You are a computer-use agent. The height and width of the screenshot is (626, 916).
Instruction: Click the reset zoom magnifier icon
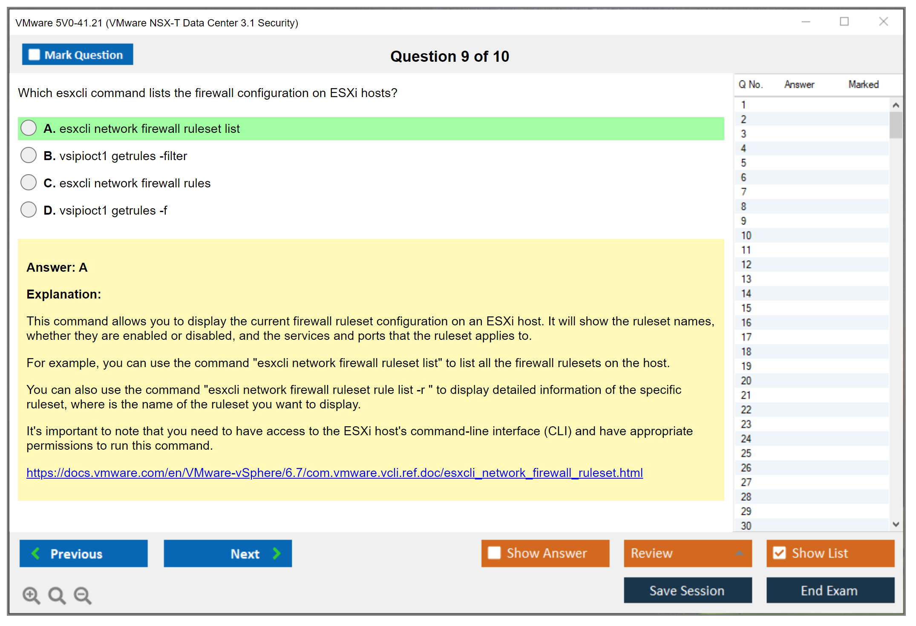(x=57, y=595)
